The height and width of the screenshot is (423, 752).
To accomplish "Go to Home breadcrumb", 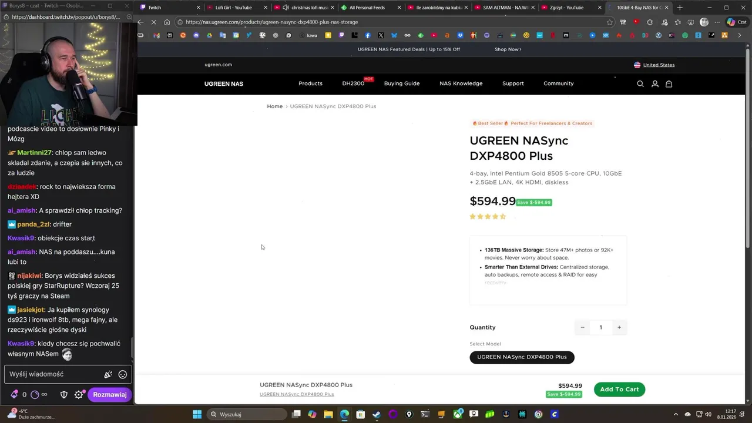I will (275, 106).
